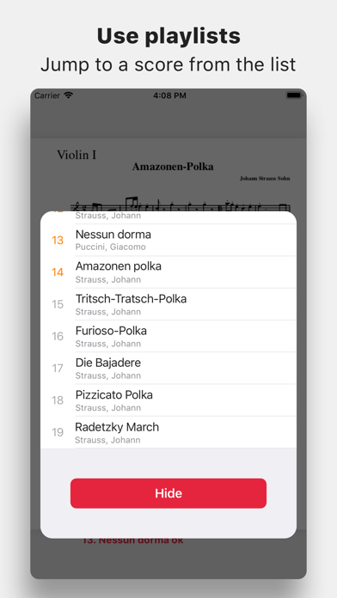Viewport: 337px width, 598px height.
Task: Click the gray number 15 index
Action: (x=58, y=304)
